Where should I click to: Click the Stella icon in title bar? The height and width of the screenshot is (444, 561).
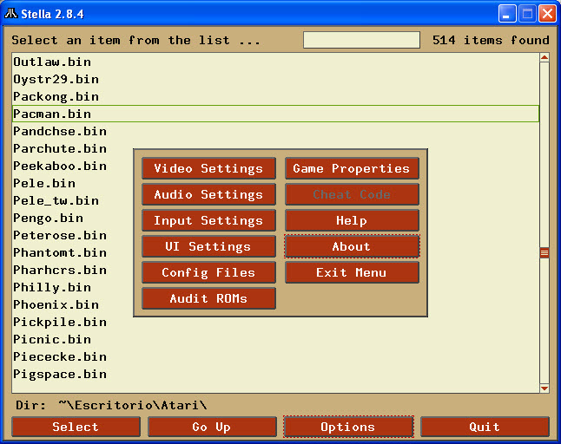pos(11,14)
